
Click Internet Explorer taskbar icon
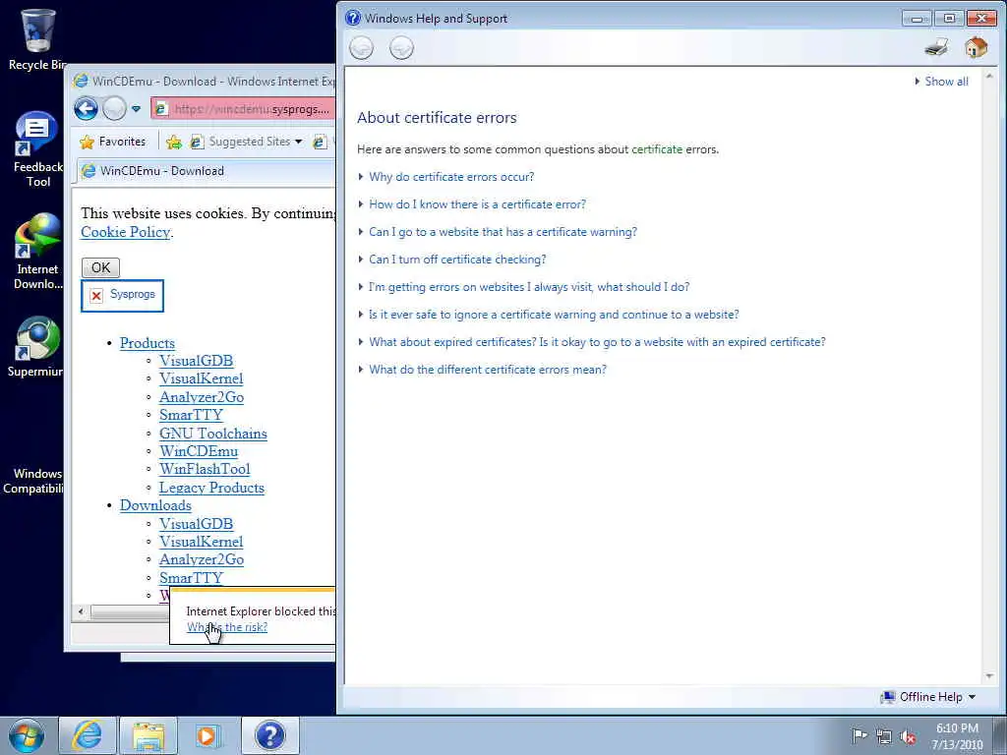pos(88,735)
